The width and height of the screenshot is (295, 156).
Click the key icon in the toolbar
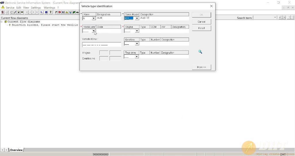tap(50, 12)
